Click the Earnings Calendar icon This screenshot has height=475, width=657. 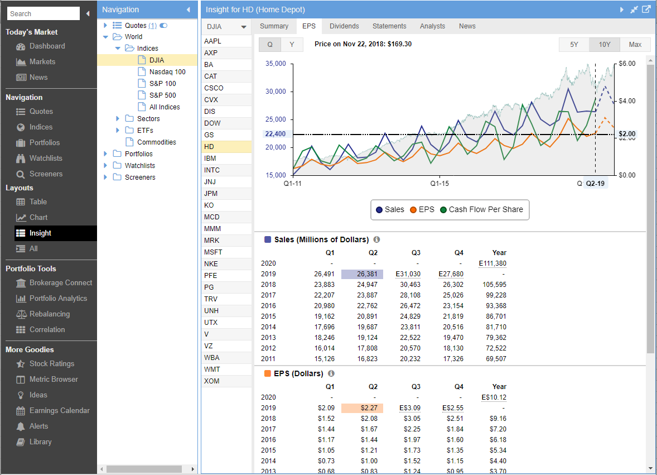(x=21, y=411)
